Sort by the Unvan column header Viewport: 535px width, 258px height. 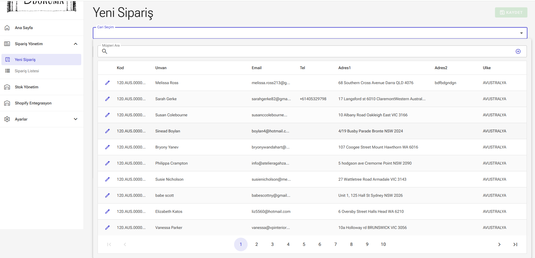pos(161,68)
